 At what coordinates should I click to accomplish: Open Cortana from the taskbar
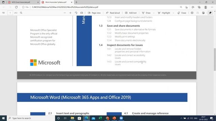tap(58, 118)
